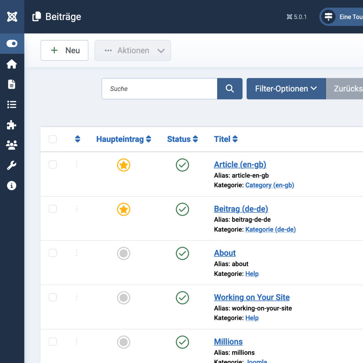Screen dimensions: 363x363
Task: Sort by Haupteintrag column
Action: (124, 139)
